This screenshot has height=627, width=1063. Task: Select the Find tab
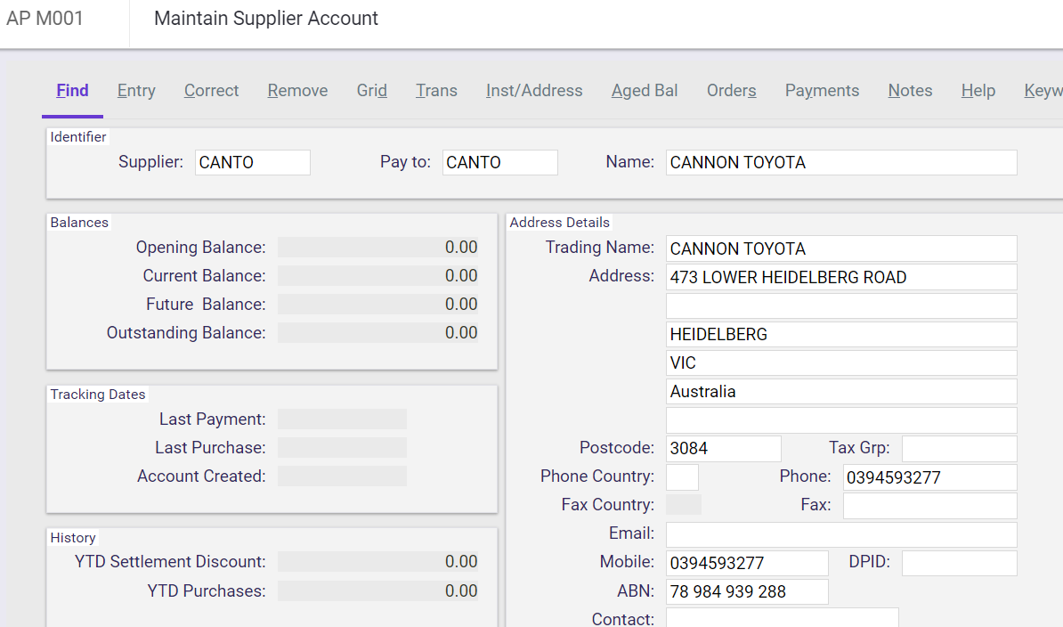[72, 91]
